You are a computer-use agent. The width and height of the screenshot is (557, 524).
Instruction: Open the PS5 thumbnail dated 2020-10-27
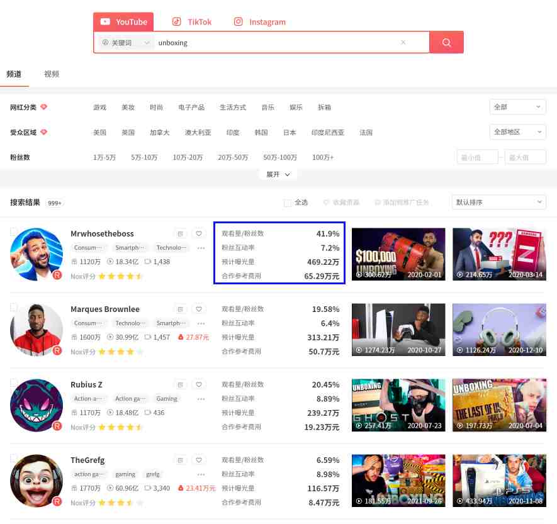398,330
